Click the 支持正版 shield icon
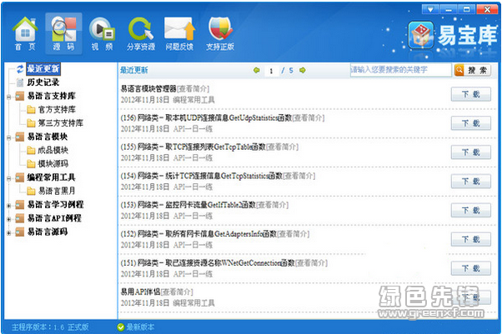 pos(220,33)
